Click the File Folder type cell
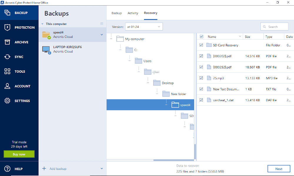The image size is (294, 176). click(x=273, y=45)
